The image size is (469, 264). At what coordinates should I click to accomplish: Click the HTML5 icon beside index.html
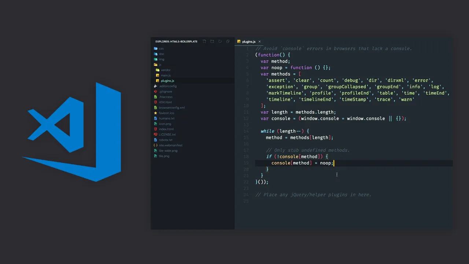point(156,129)
